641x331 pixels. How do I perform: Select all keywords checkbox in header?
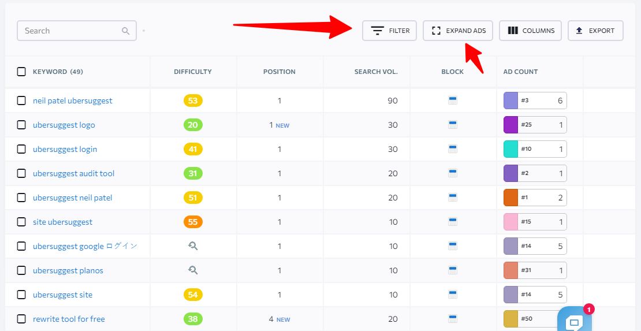click(x=21, y=72)
